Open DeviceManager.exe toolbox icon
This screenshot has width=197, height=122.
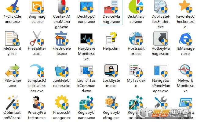click(x=111, y=6)
